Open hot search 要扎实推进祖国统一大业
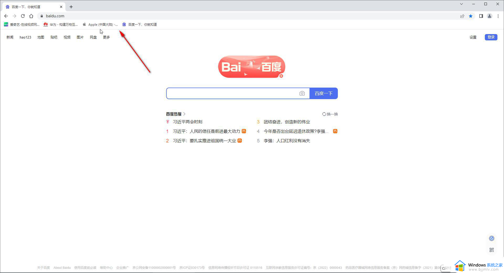504x273 pixels. point(204,141)
